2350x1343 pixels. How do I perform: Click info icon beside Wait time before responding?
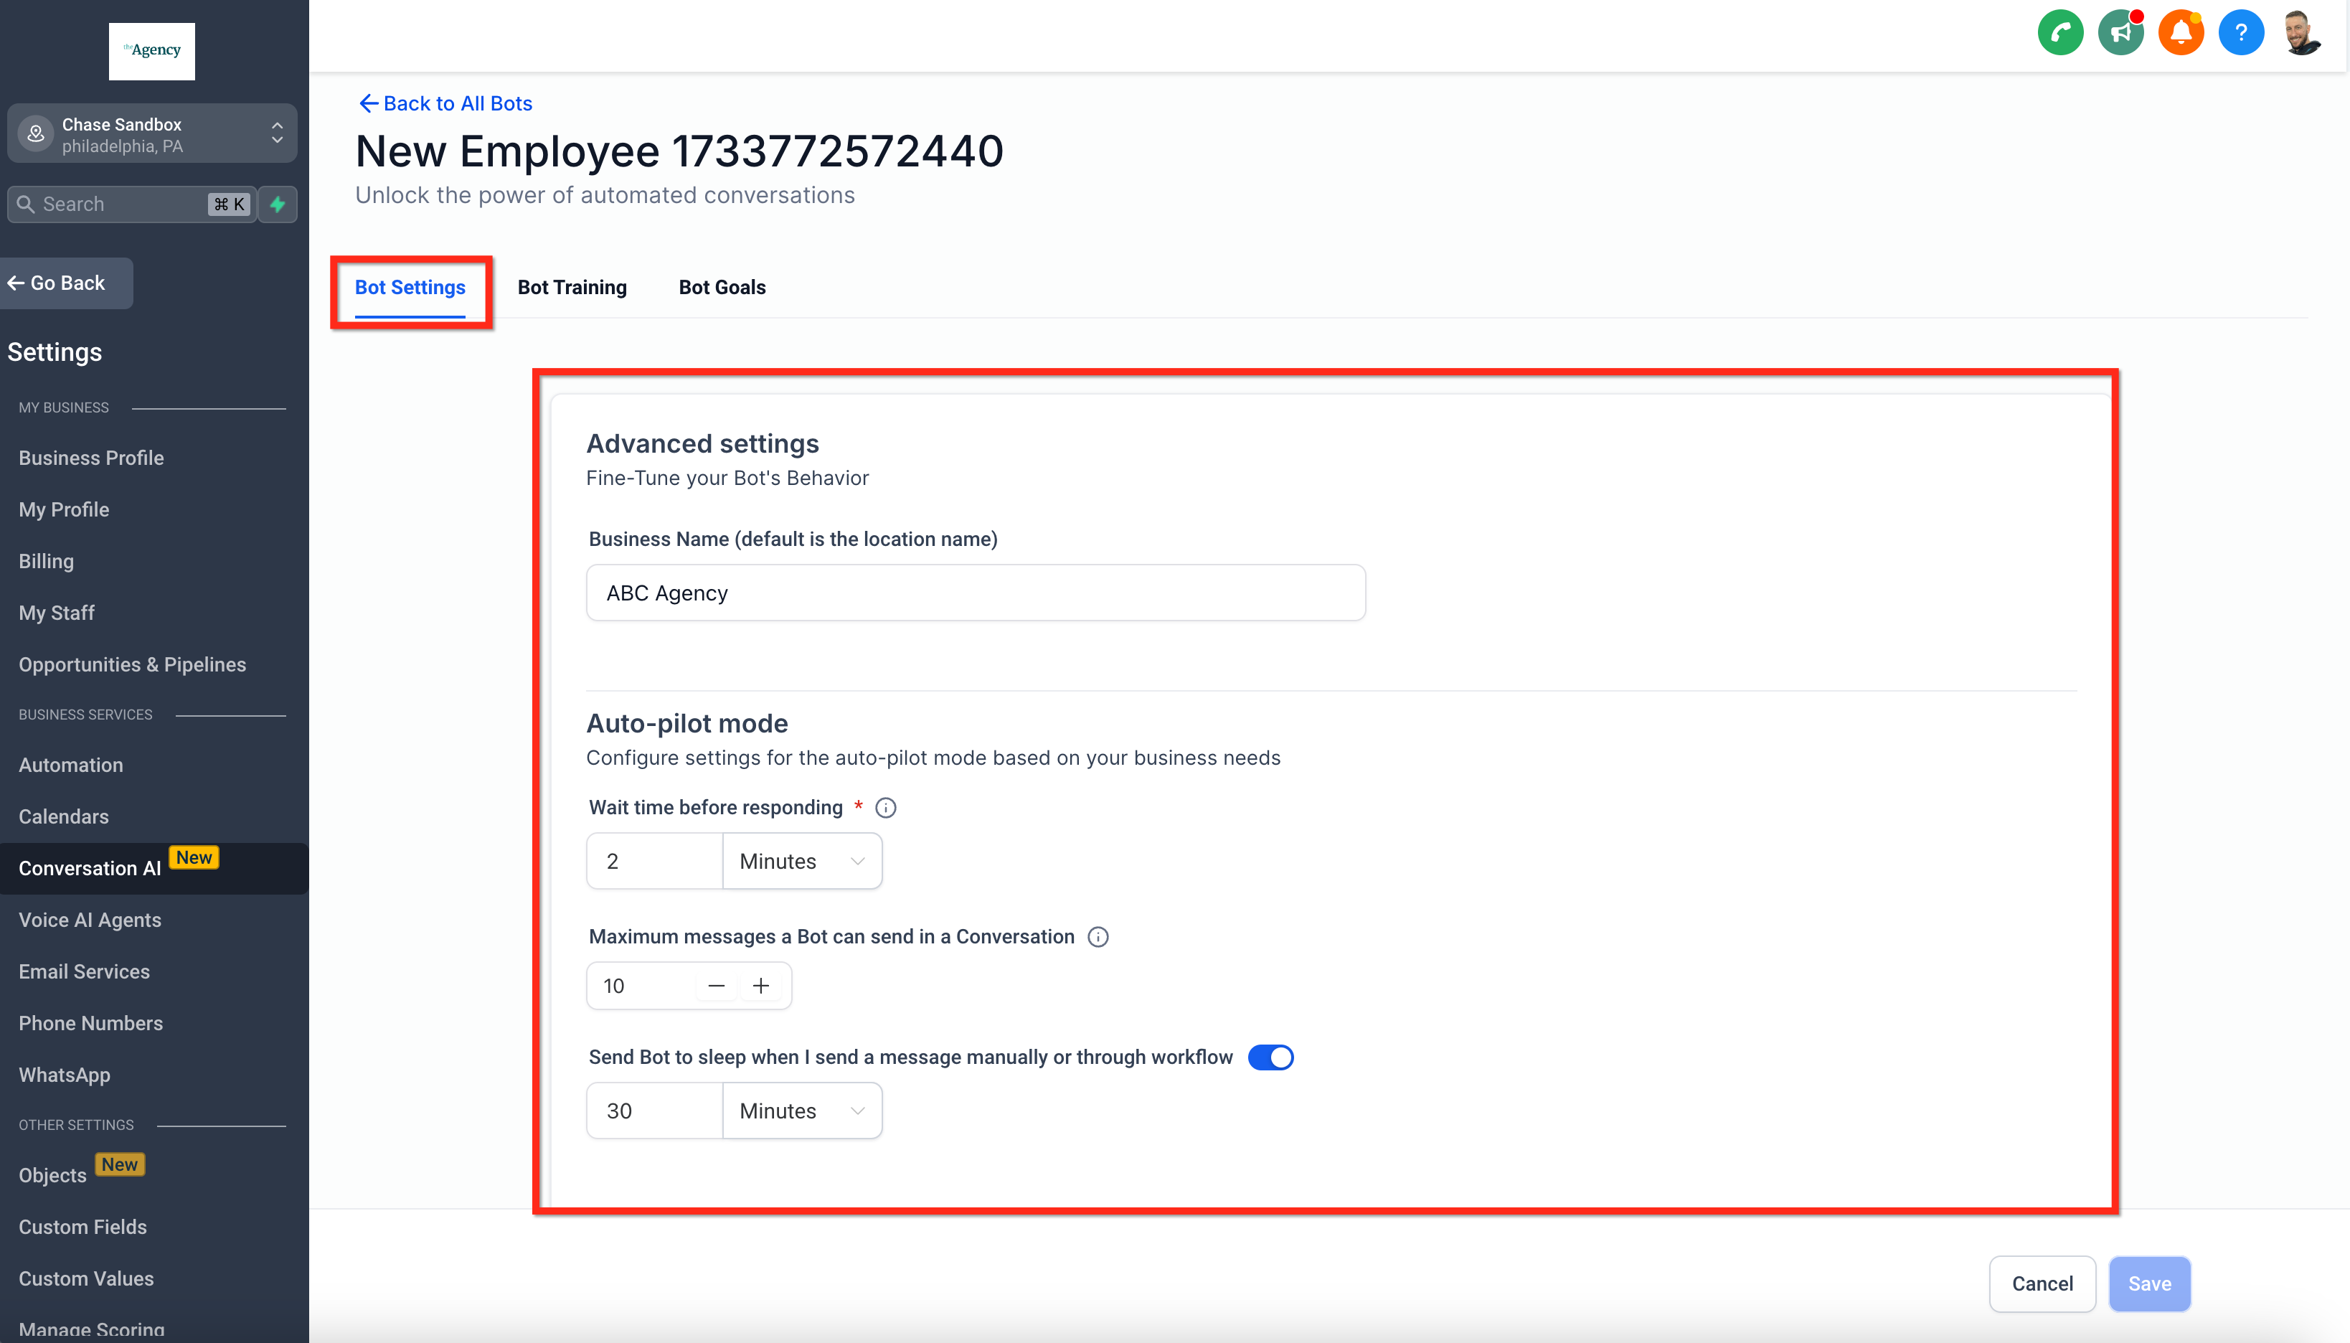[x=885, y=808]
